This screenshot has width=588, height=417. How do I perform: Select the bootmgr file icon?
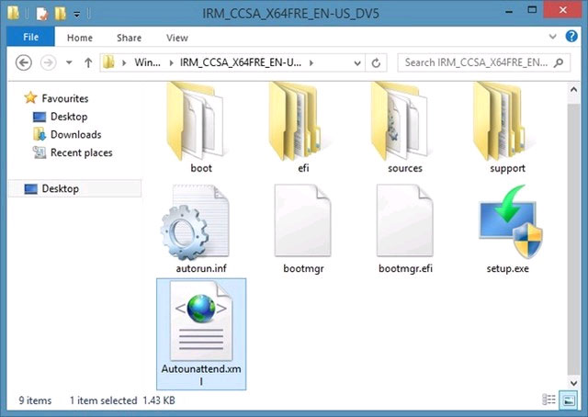(x=303, y=220)
